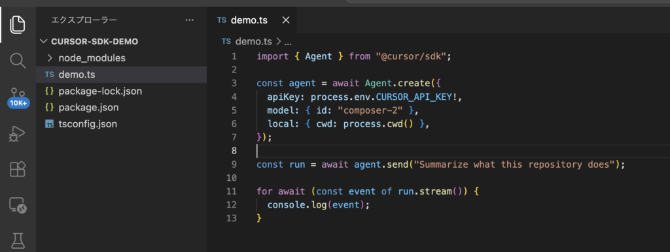Image resolution: width=670 pixels, height=252 pixels.
Task: Open the Remote Explorer icon
Action: (18, 206)
